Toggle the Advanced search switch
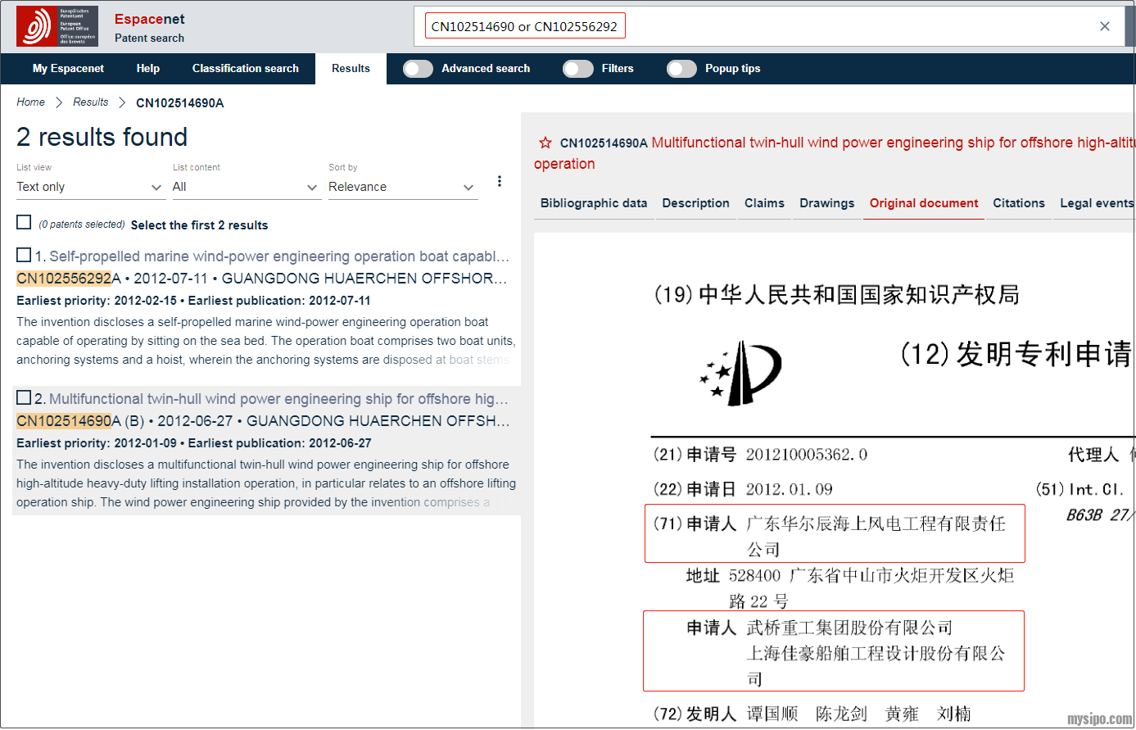Viewport: 1136px width, 730px height. pyautogui.click(x=418, y=69)
